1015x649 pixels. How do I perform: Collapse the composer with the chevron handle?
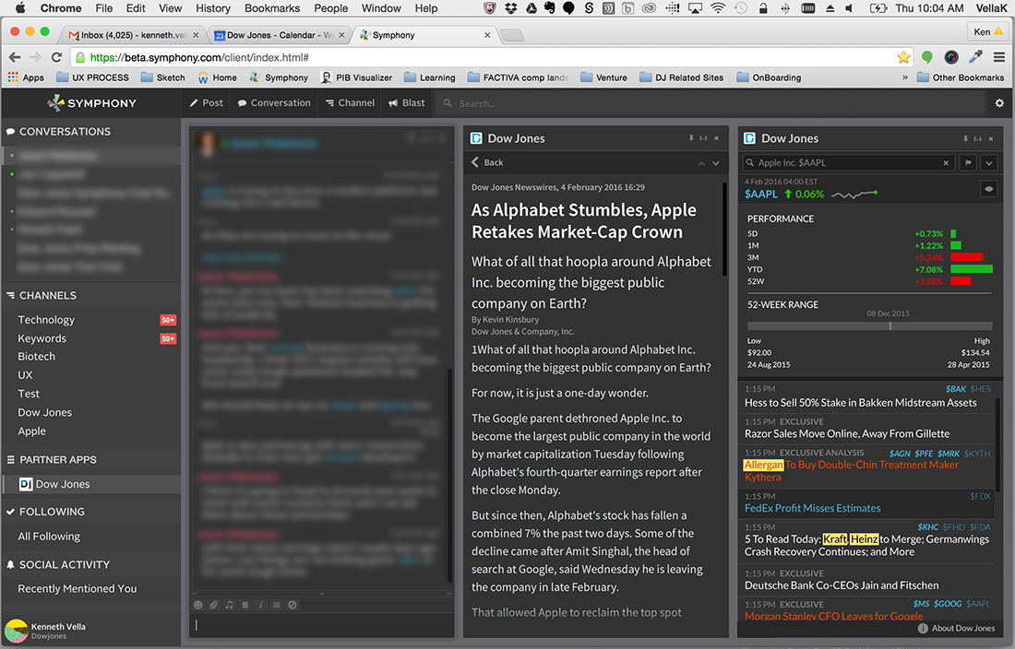coord(322,594)
